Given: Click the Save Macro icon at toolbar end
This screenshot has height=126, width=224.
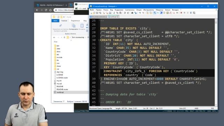Looking at the screenshot, I should click(194, 13).
